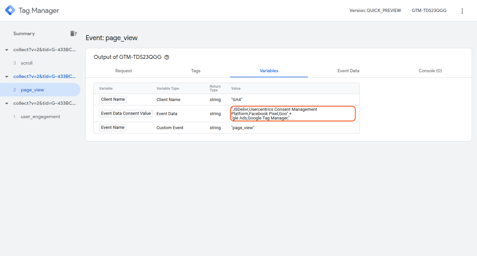Image resolution: width=477 pixels, height=256 pixels.
Task: Open the Console (0) tab
Action: [x=430, y=71]
